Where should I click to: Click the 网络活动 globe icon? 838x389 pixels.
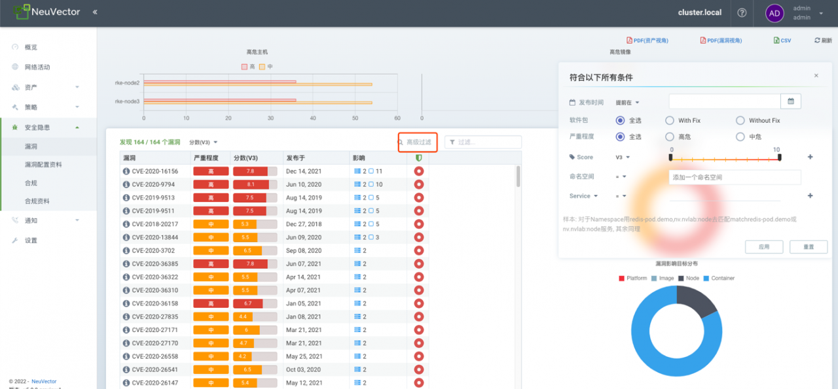click(15, 67)
